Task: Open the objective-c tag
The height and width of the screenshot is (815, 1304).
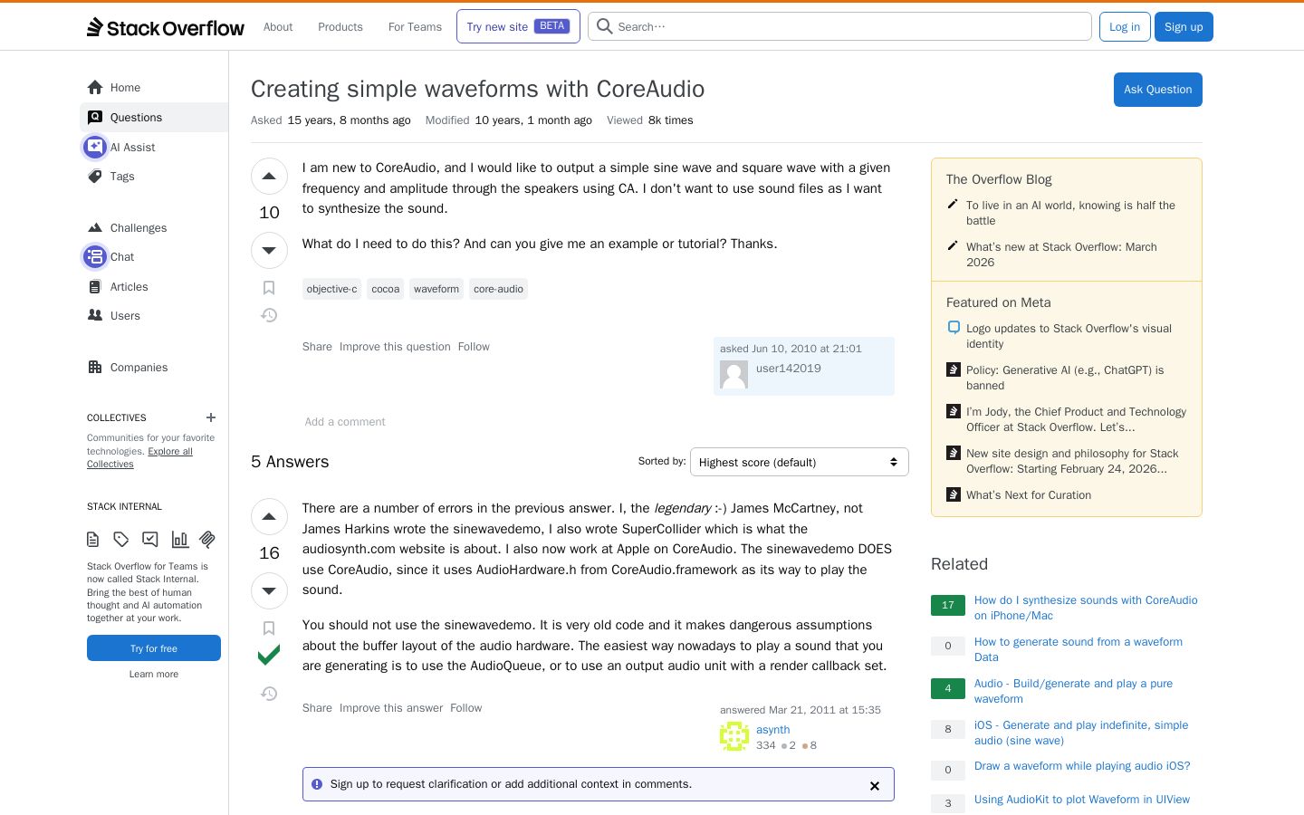Action: point(331,289)
